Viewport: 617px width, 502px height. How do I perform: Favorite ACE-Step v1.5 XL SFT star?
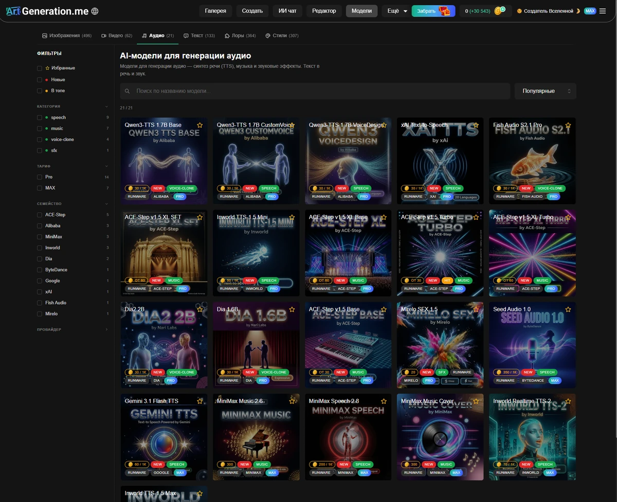(x=200, y=217)
